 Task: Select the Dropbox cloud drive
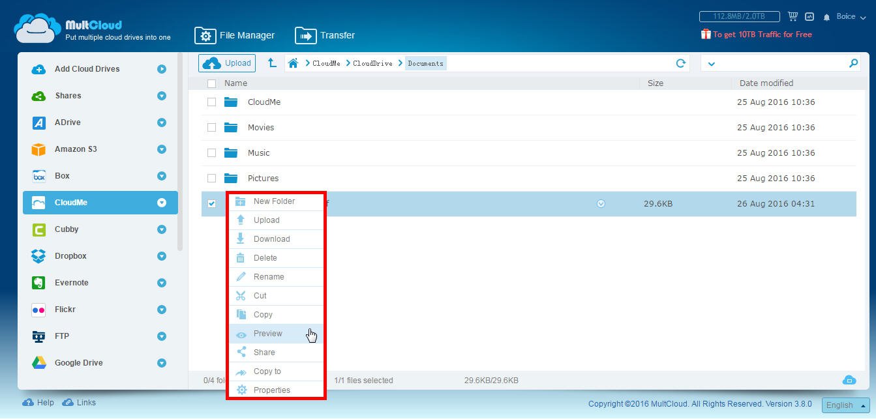pos(70,256)
